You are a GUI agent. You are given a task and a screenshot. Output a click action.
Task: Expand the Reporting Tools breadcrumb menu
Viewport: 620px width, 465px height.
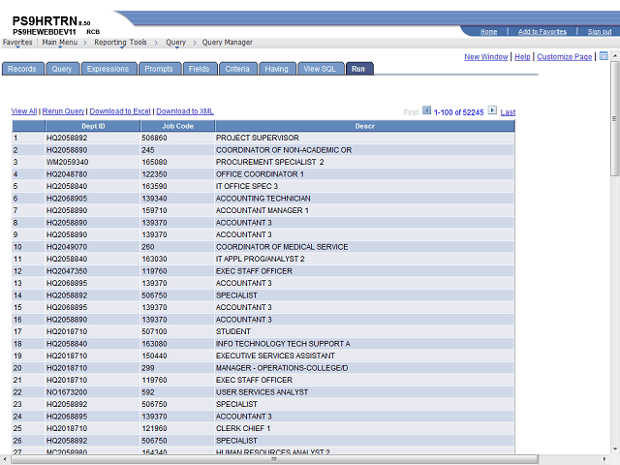(x=120, y=43)
